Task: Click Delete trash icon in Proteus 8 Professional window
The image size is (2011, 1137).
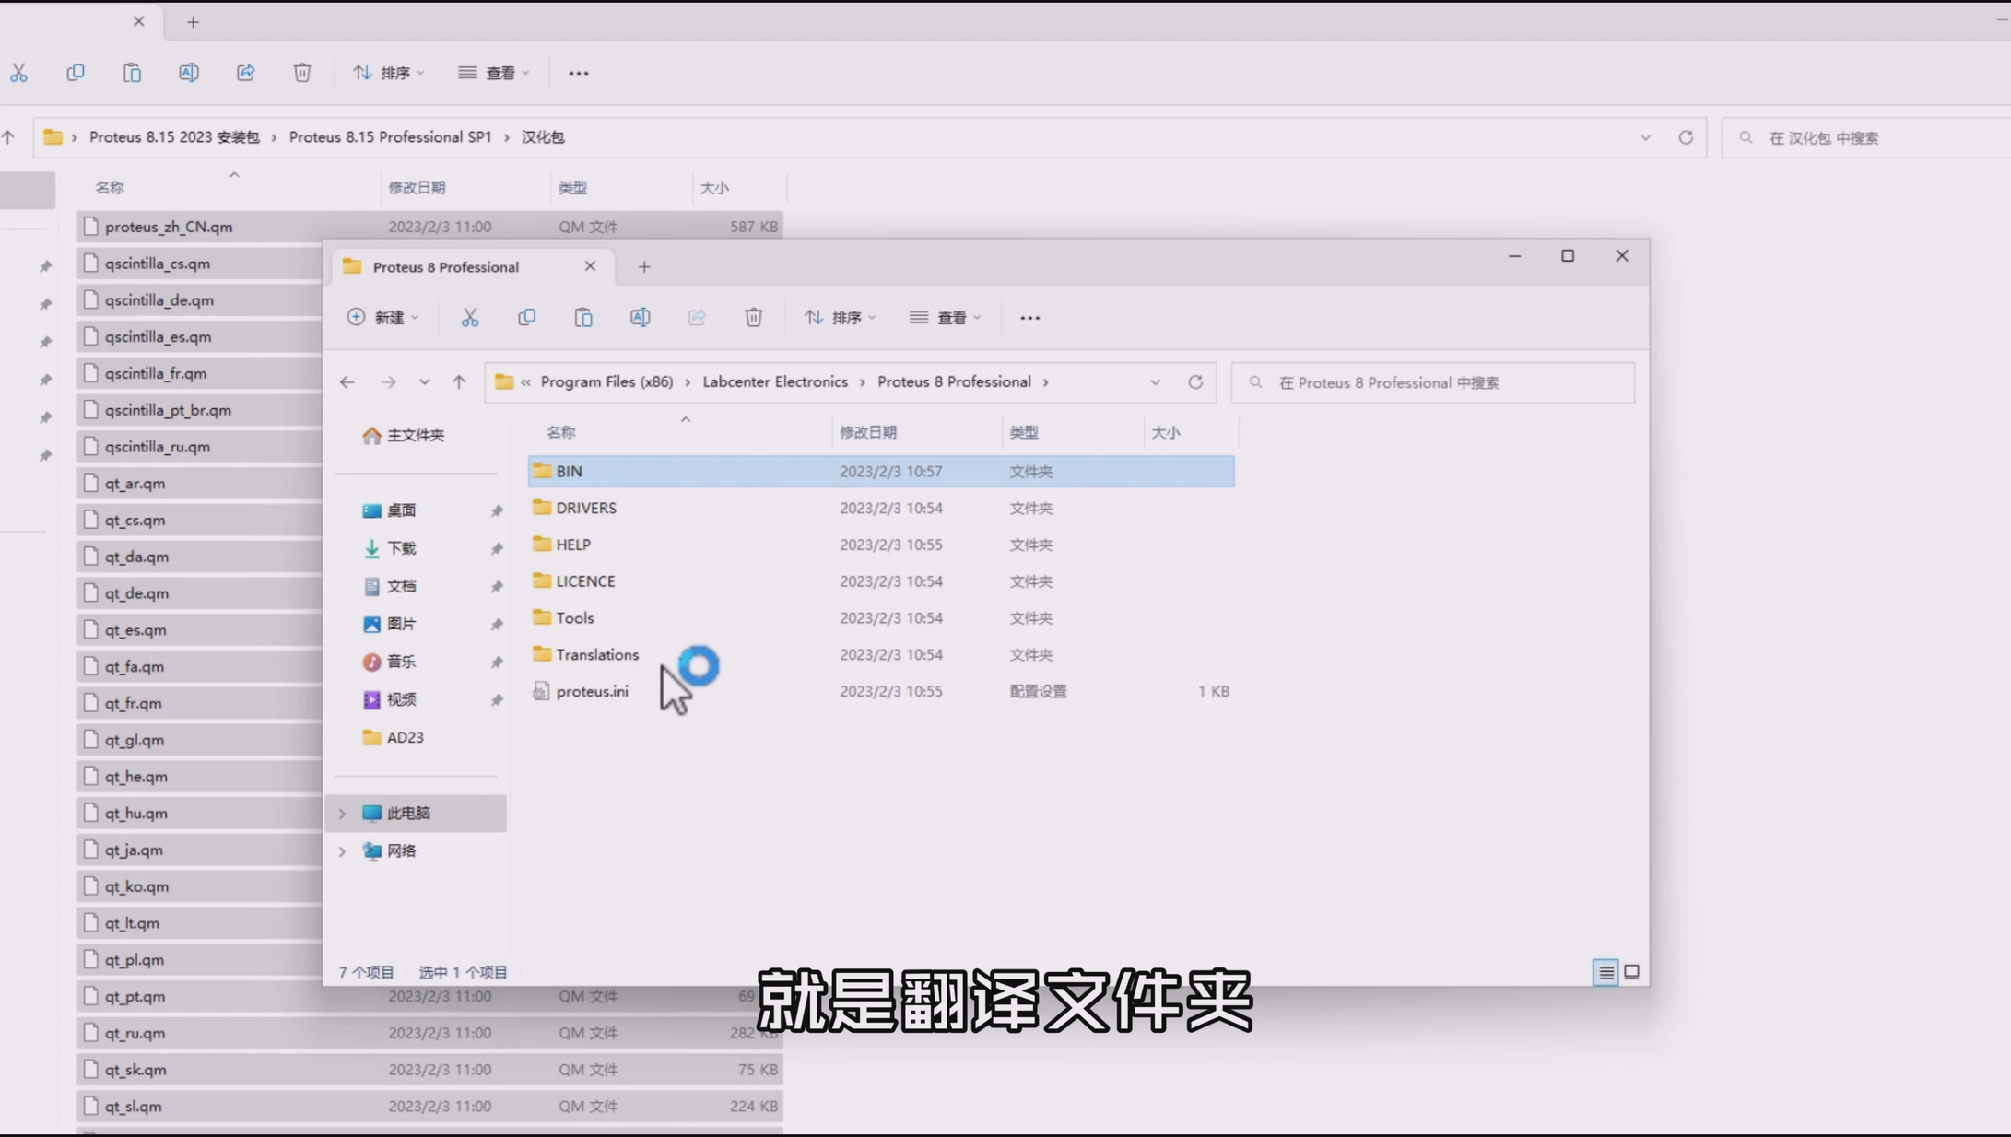Action: point(753,317)
